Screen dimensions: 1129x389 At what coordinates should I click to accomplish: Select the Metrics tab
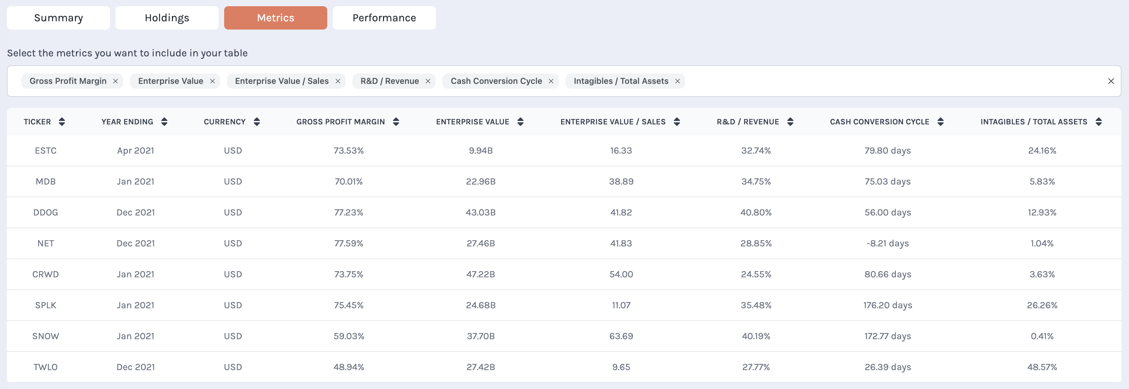pyautogui.click(x=276, y=18)
